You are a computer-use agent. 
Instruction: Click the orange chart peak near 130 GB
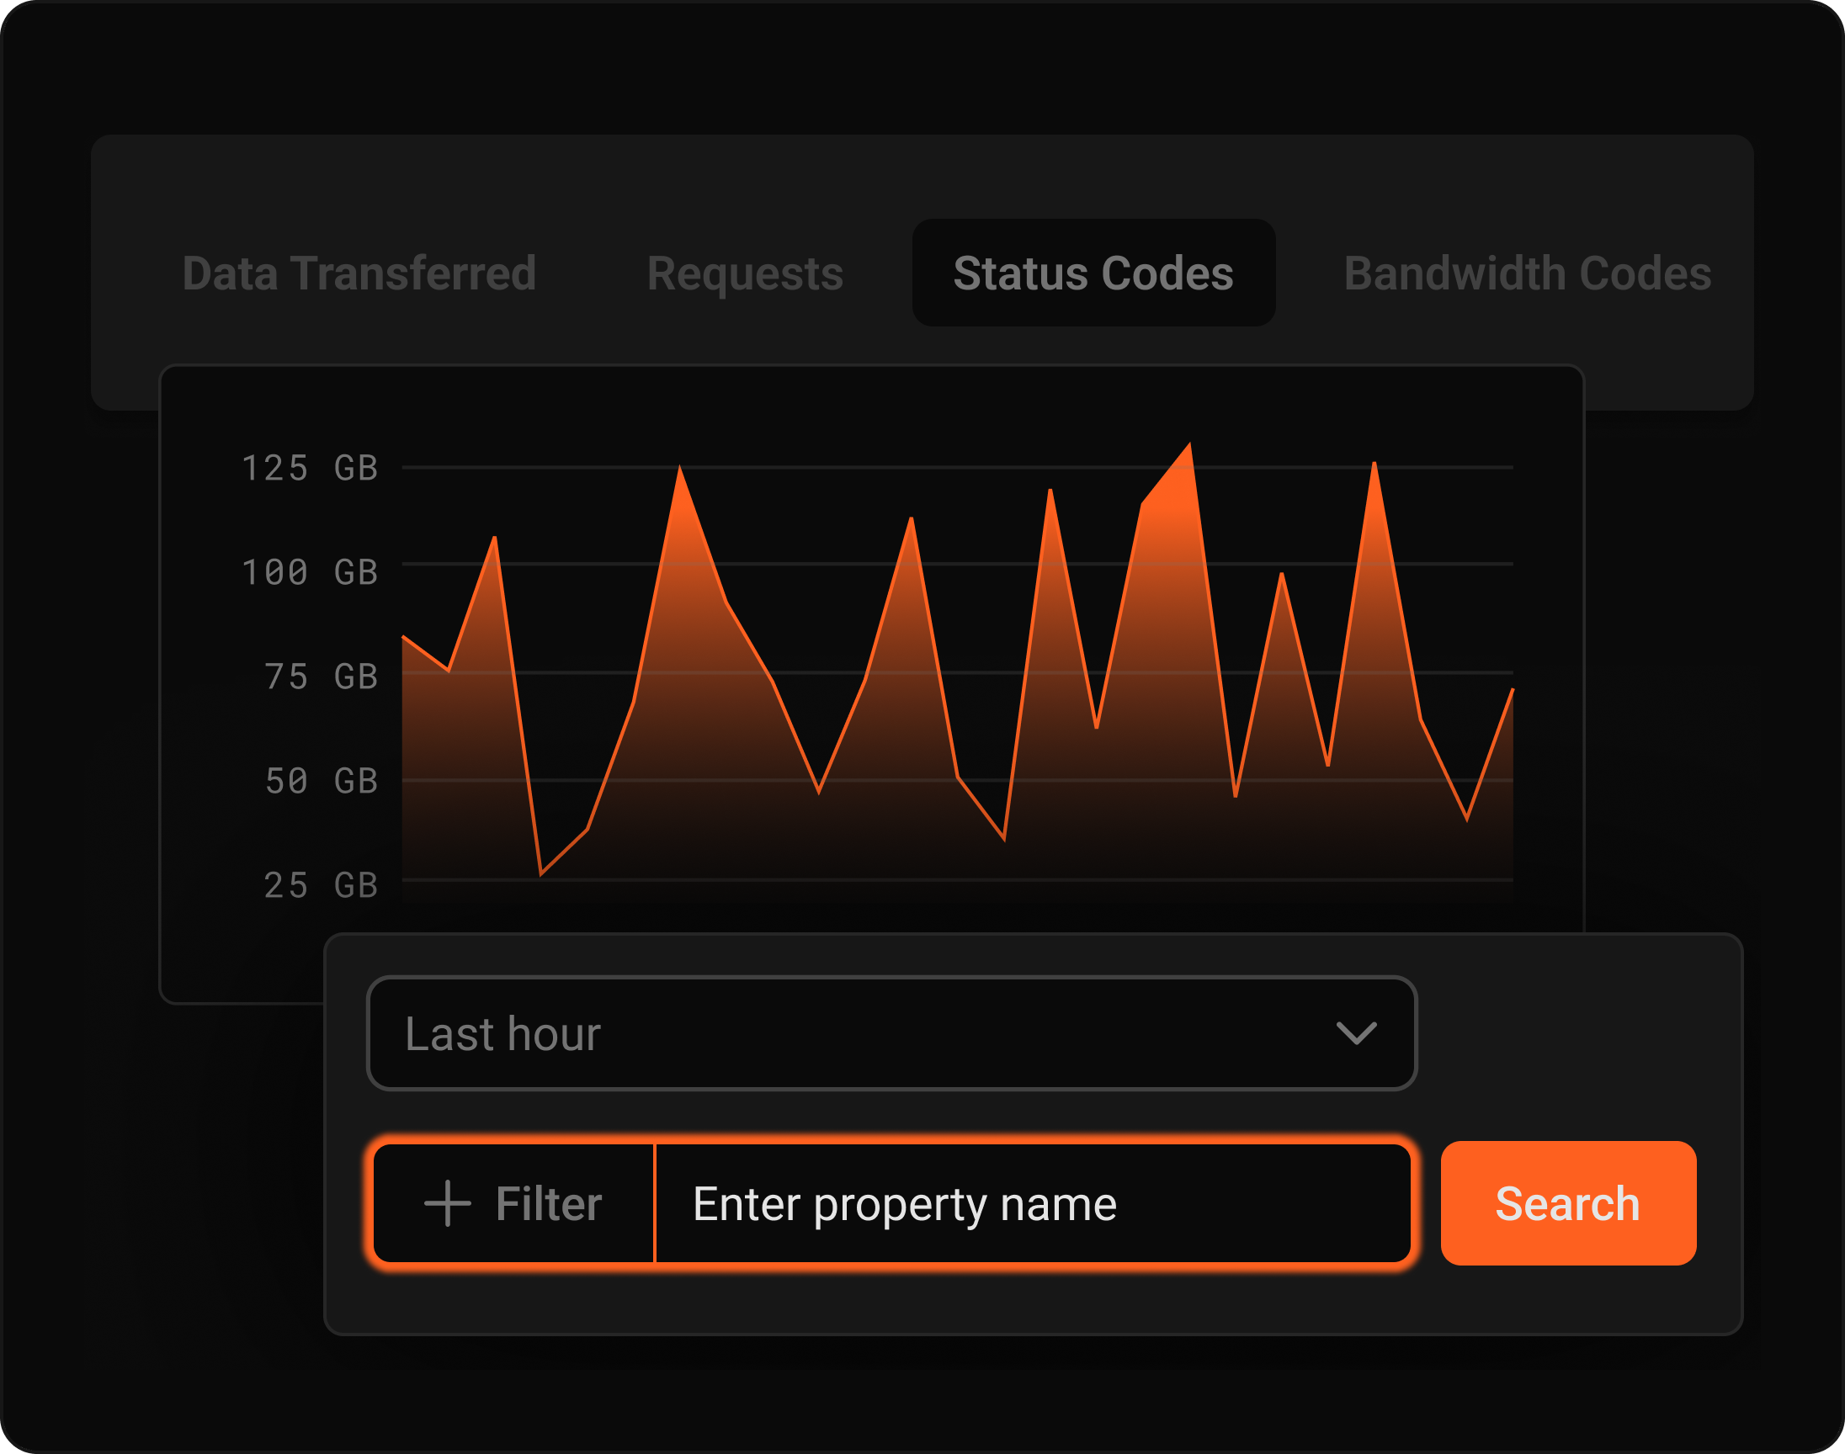pyautogui.click(x=1189, y=451)
